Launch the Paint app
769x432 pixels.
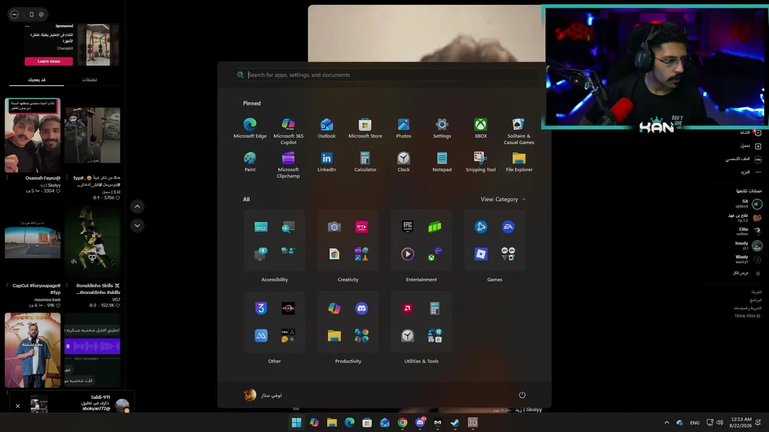250,162
